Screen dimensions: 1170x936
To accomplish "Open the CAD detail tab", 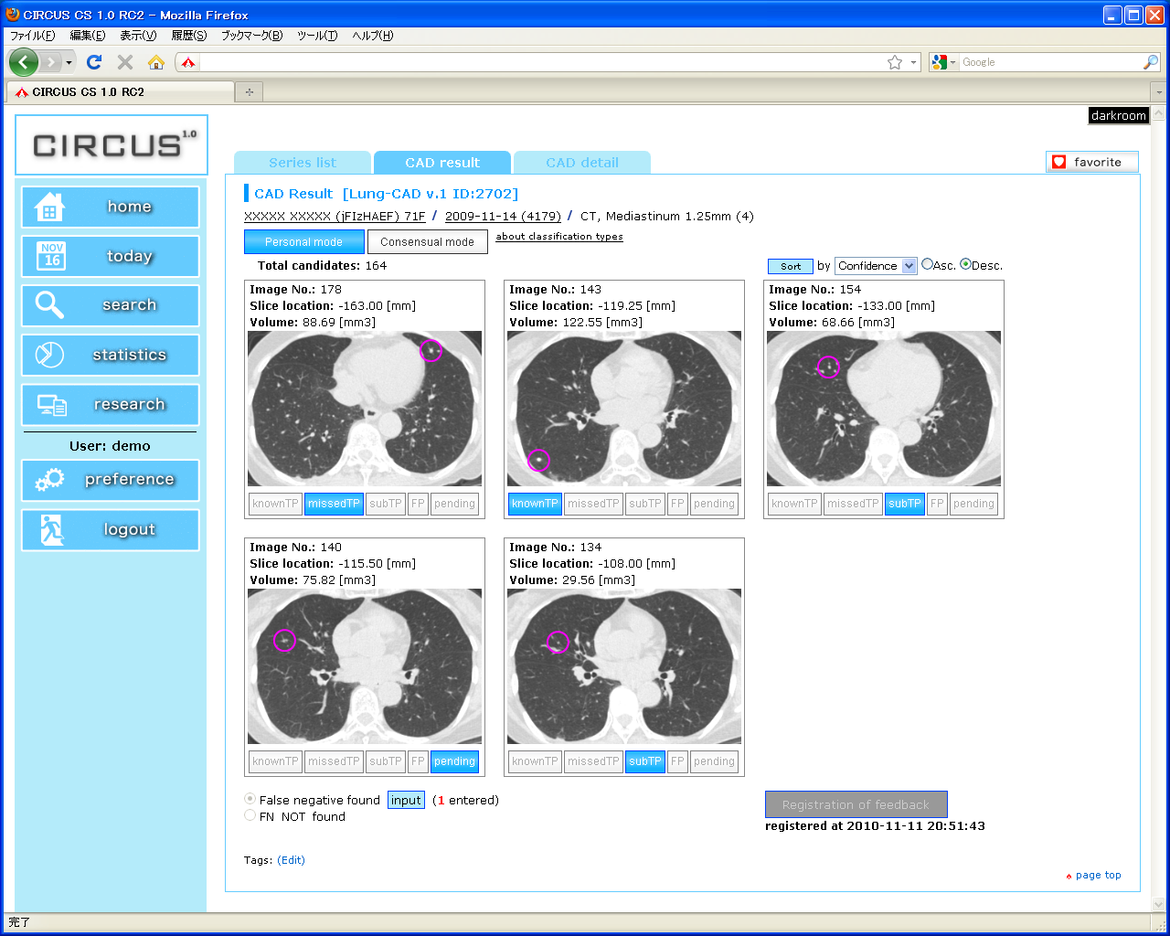I will click(x=582, y=163).
